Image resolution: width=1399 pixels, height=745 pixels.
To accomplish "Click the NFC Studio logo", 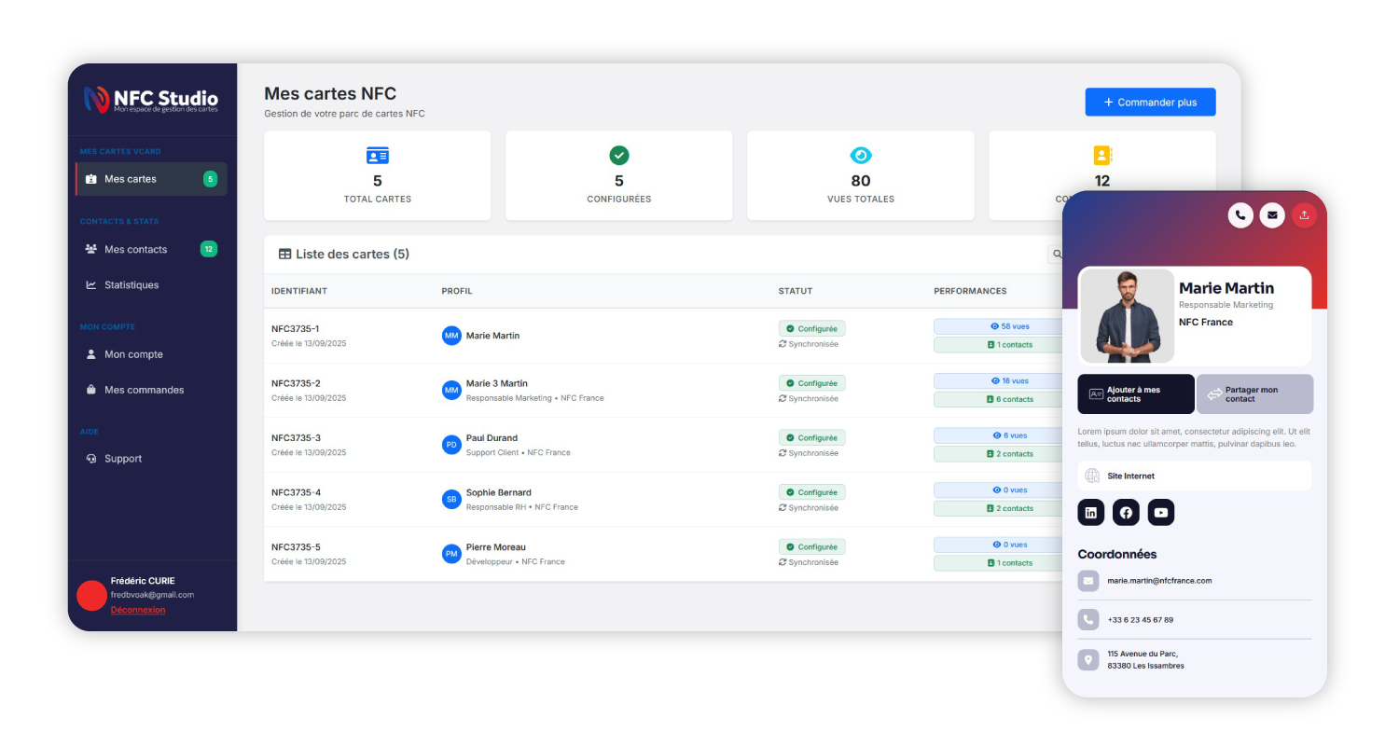I will pyautogui.click(x=151, y=100).
